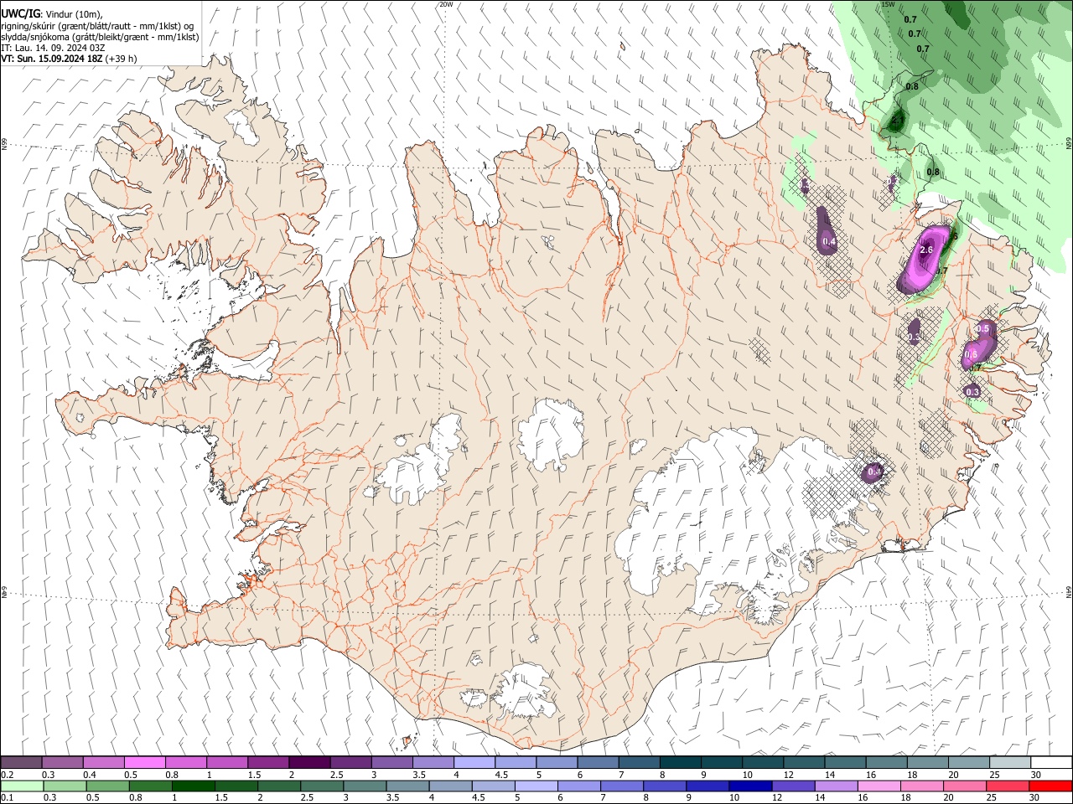Click the '0.3' value near the east coast

[x=972, y=391]
